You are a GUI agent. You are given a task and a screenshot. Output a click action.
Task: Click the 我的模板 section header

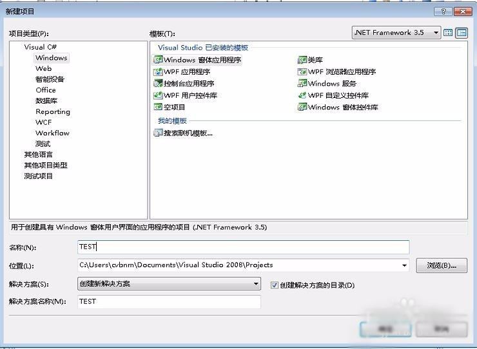172,120
